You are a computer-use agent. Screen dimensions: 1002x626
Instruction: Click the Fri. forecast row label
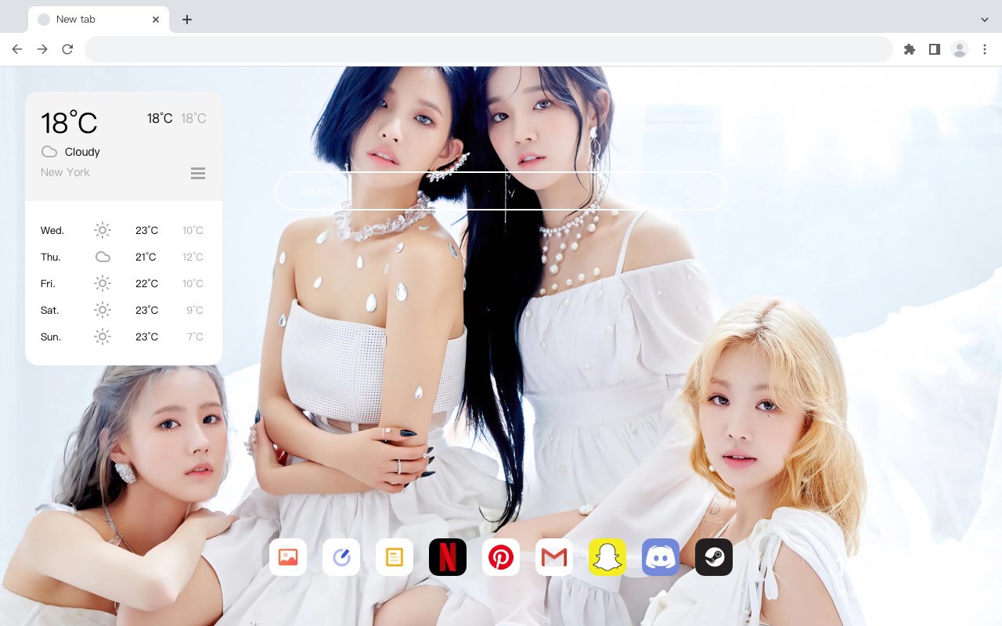48,283
